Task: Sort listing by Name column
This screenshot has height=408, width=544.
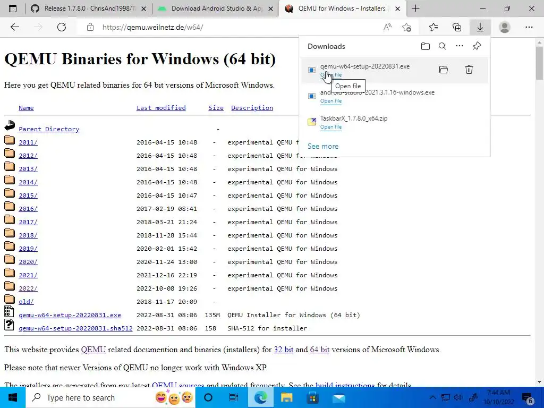Action: (26, 108)
